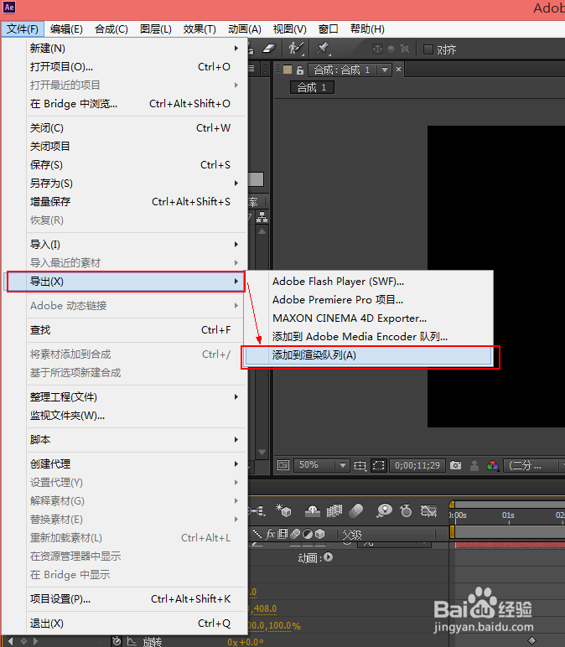Image resolution: width=565 pixels, height=647 pixels.
Task: Open the RGB channel display icon
Action: (x=493, y=465)
